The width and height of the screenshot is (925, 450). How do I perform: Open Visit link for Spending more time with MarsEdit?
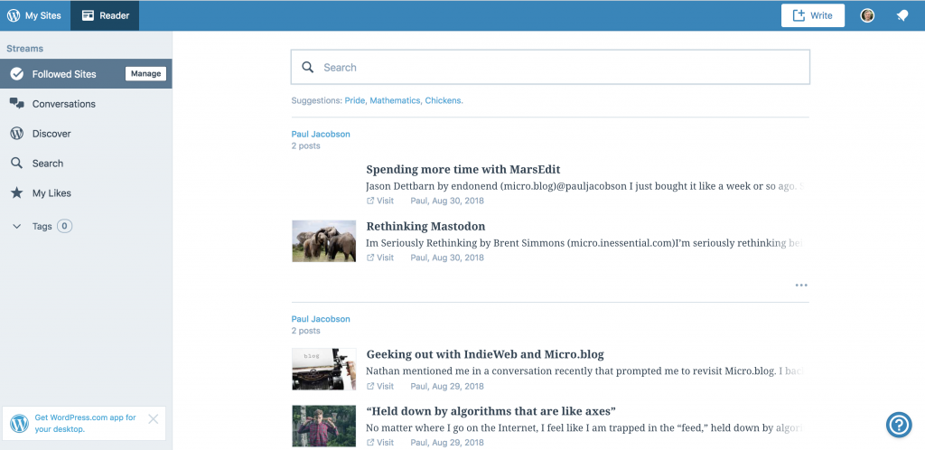coord(380,201)
